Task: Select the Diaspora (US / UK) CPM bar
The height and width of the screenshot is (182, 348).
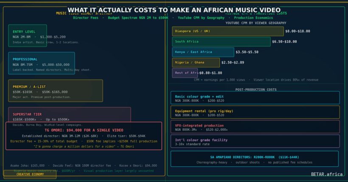Action: (x=228, y=31)
